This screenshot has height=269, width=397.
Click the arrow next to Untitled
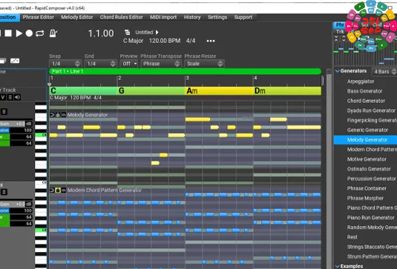click(157, 33)
